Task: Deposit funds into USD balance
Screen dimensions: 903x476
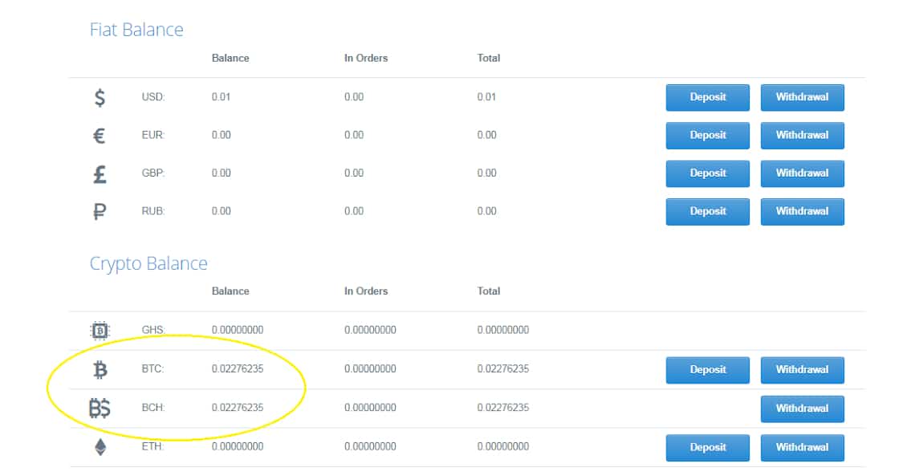Action: [x=707, y=97]
